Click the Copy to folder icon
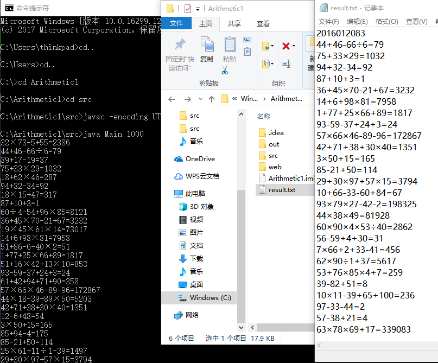Viewport: 438px width, 363px height. (x=266, y=64)
